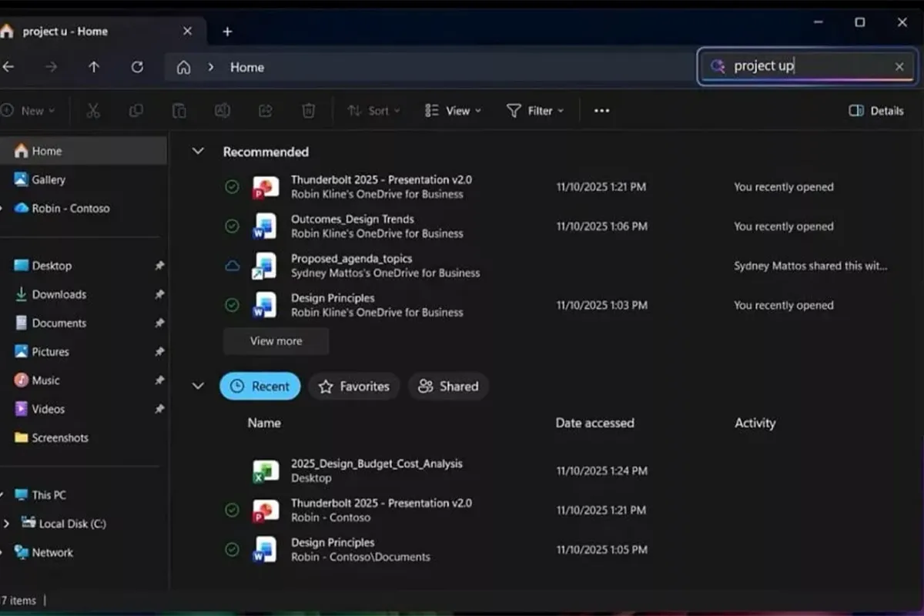
Task: Open the See more three-dots menu
Action: pyautogui.click(x=601, y=111)
